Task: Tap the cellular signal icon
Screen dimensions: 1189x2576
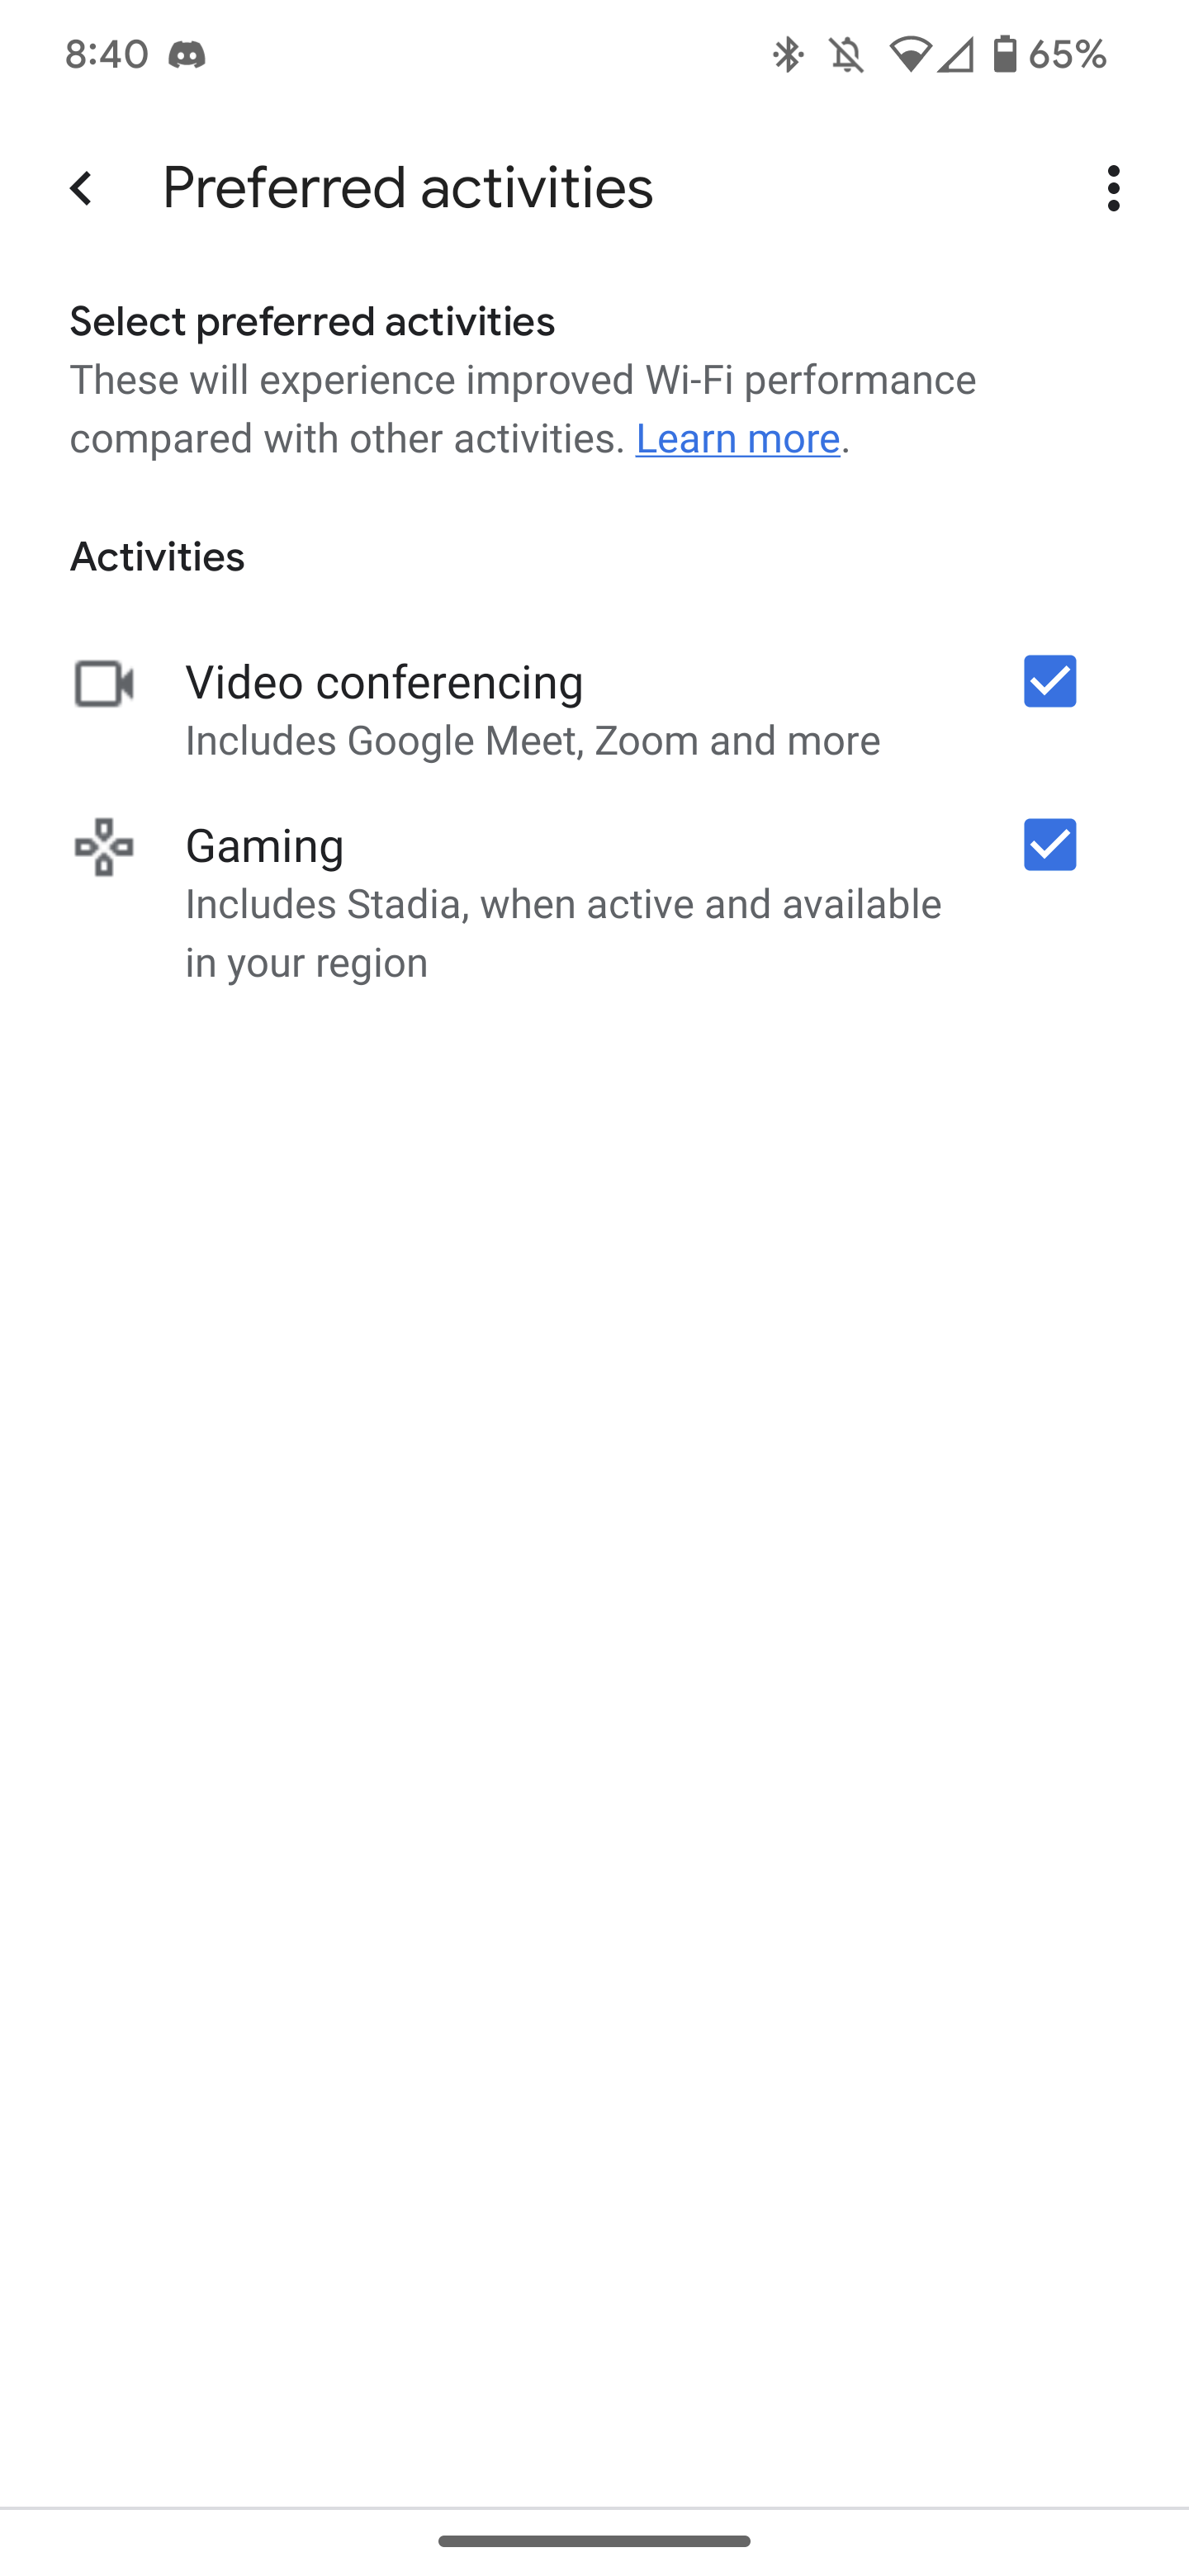Action: pos(956,54)
